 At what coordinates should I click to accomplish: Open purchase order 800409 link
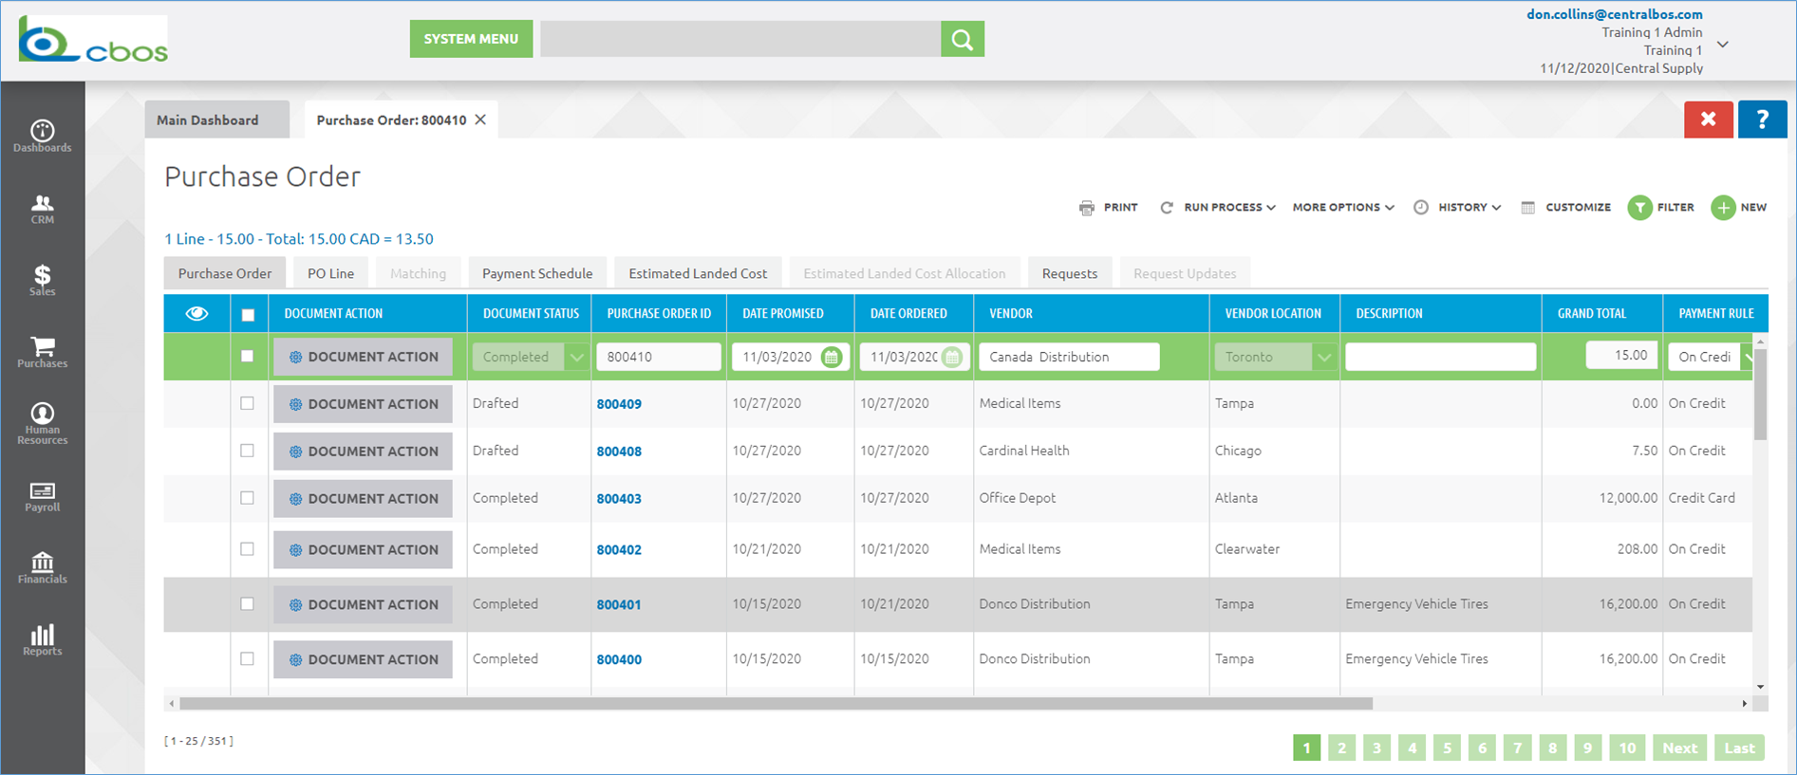[x=619, y=404]
